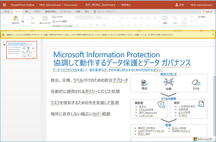Viewport: 216px width, 142px height.
Task: Open the File (ファイル) tab
Action: pyautogui.click(x=6, y=12)
